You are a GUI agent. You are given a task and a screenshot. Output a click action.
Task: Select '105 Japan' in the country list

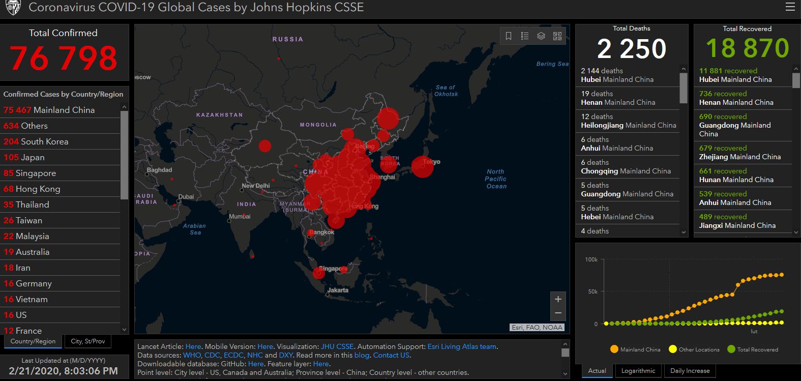point(61,157)
